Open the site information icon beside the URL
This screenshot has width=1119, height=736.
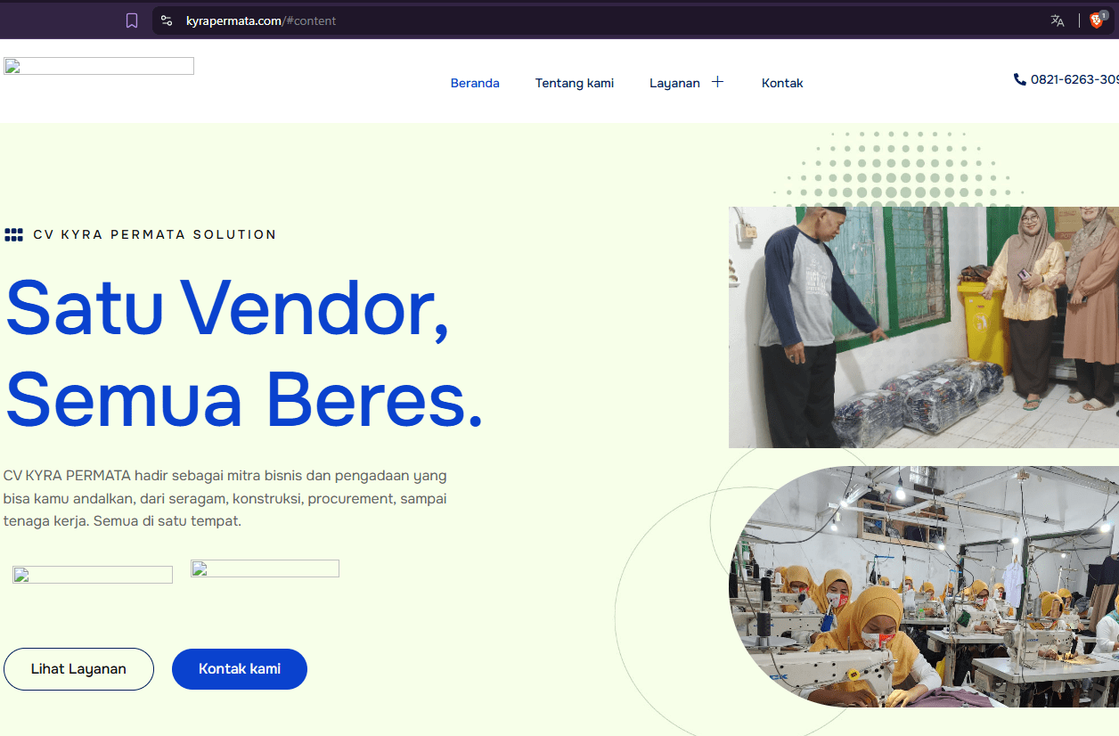(167, 20)
